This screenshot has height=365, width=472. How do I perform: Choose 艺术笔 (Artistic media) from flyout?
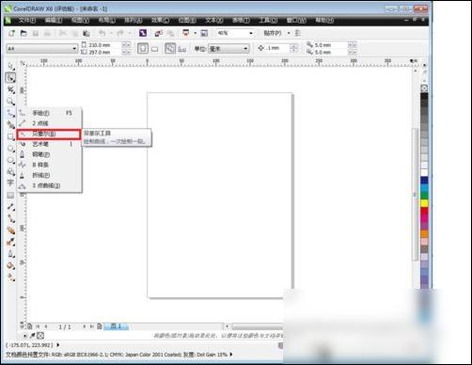tap(49, 144)
